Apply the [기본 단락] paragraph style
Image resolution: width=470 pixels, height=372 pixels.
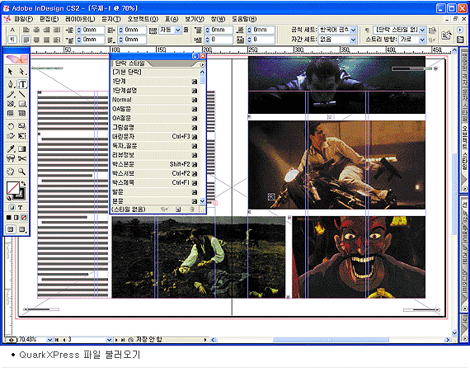155,72
